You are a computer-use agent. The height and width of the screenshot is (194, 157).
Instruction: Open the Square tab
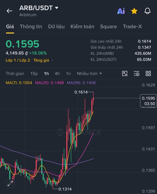point(109,27)
